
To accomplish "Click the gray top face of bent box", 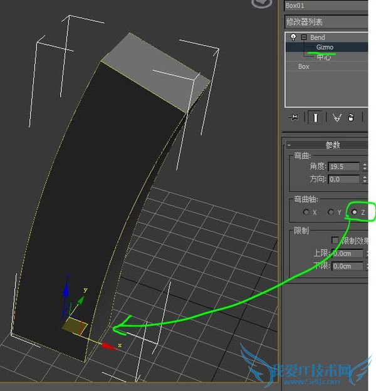I will (155, 72).
